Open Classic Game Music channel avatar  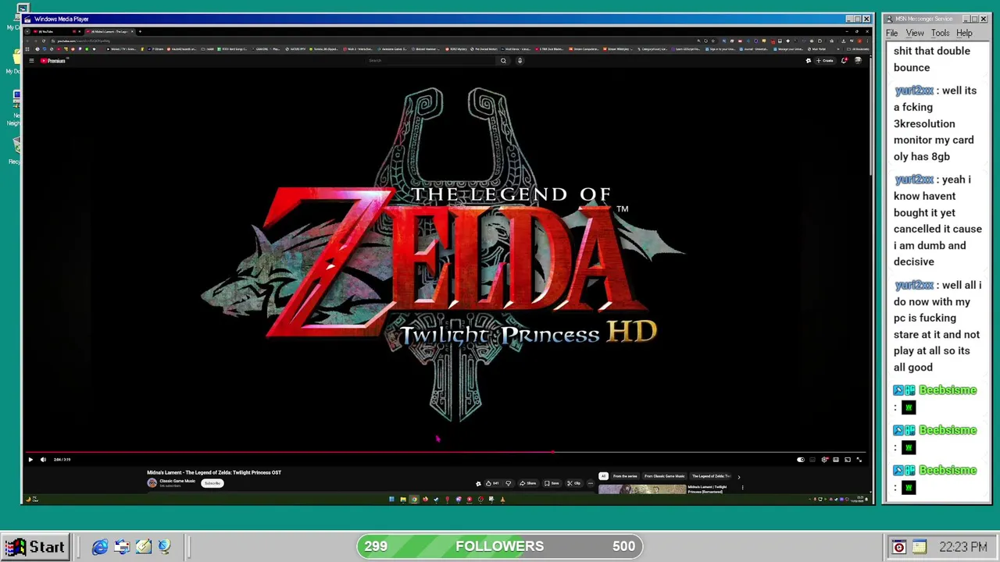[x=152, y=483]
